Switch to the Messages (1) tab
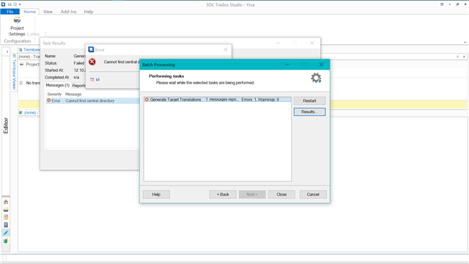Image resolution: width=469 pixels, height=264 pixels. pos(57,85)
